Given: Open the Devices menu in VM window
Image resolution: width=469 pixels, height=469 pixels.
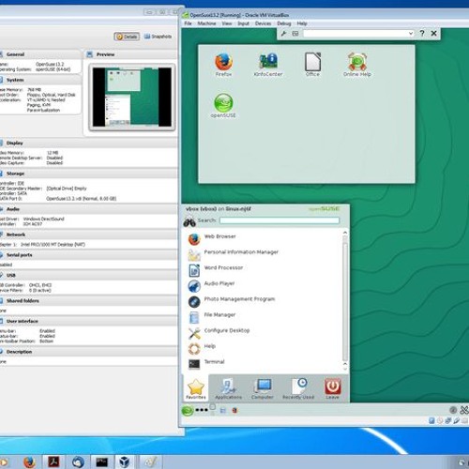Looking at the screenshot, I should [x=263, y=23].
